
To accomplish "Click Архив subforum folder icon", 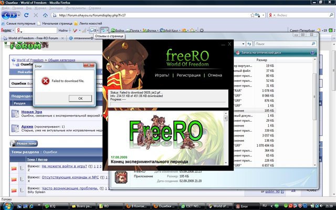I will tap(15, 128).
